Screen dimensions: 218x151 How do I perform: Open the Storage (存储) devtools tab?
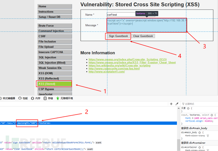point(48,99)
